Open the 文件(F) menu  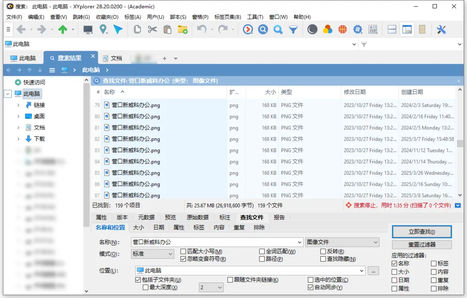click(x=14, y=17)
